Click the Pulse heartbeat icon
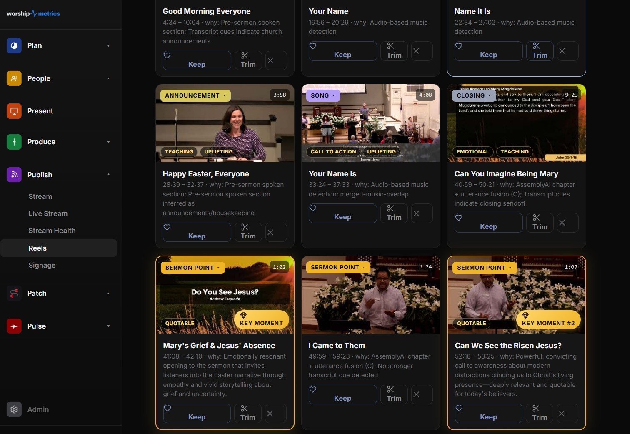This screenshot has width=630, height=434. pyautogui.click(x=14, y=326)
